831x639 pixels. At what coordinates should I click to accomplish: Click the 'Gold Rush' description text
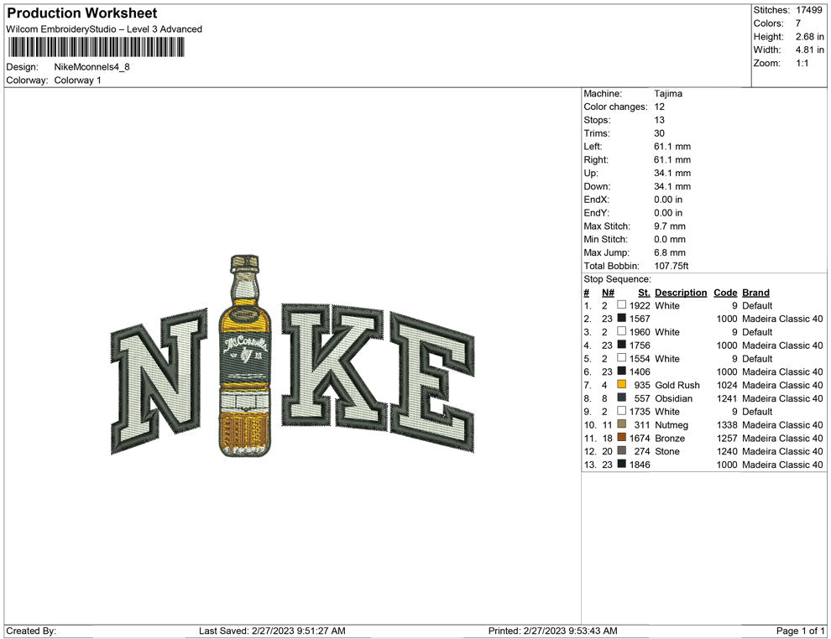click(677, 385)
